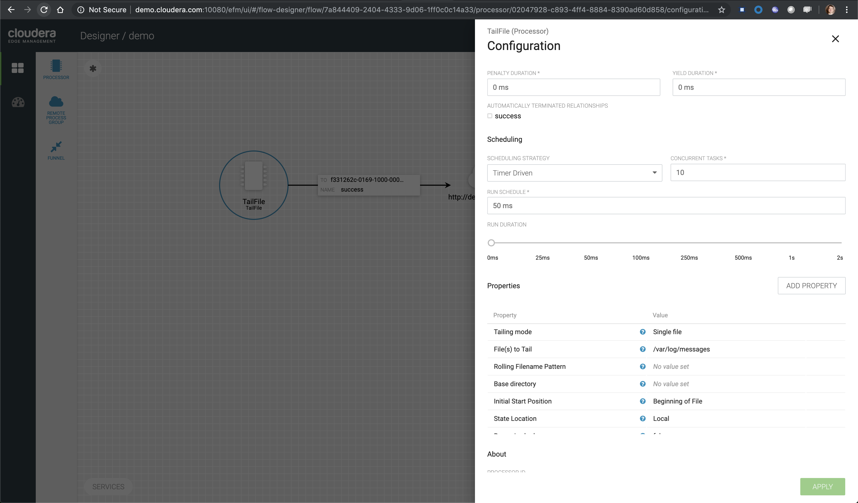
Task: Go back with the browser back arrow
Action: (11, 10)
